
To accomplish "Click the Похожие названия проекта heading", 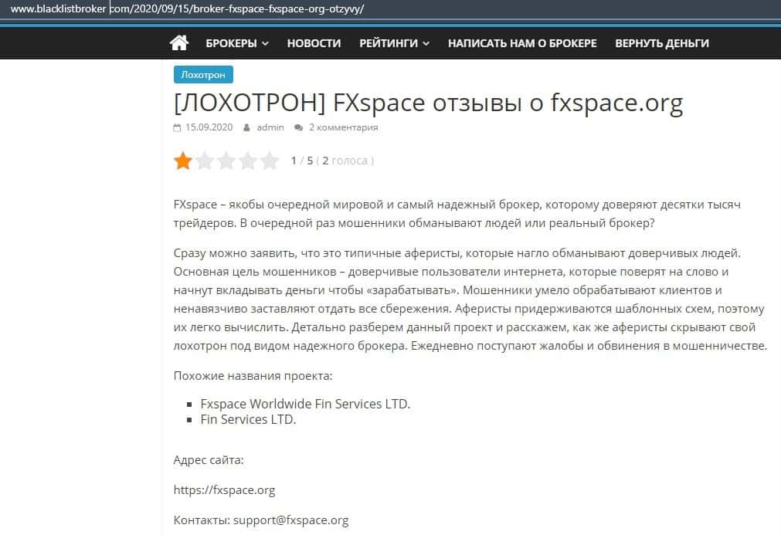I will pos(253,376).
